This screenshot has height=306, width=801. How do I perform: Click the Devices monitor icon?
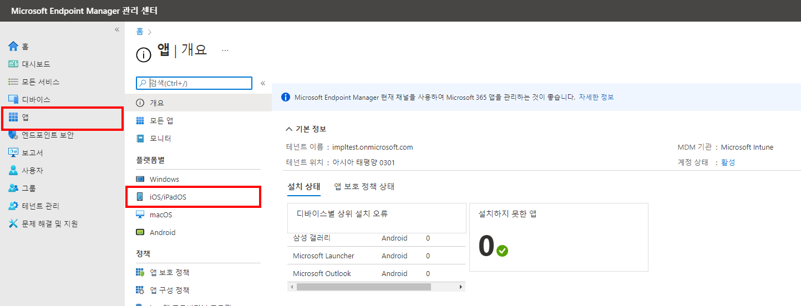[14, 99]
